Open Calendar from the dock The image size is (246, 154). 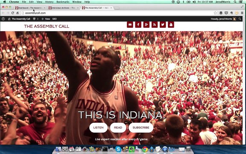72,149
